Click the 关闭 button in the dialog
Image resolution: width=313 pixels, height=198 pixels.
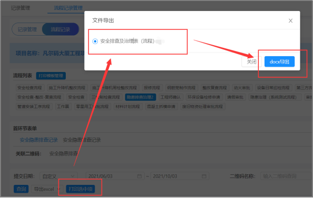[x=251, y=61]
